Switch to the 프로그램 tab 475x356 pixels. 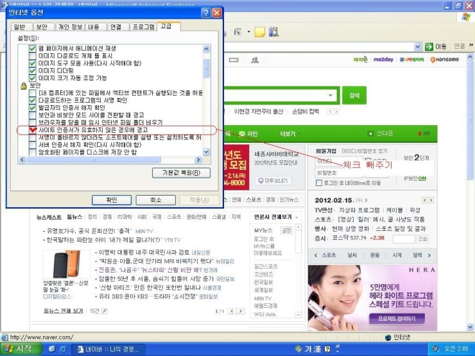tap(143, 27)
